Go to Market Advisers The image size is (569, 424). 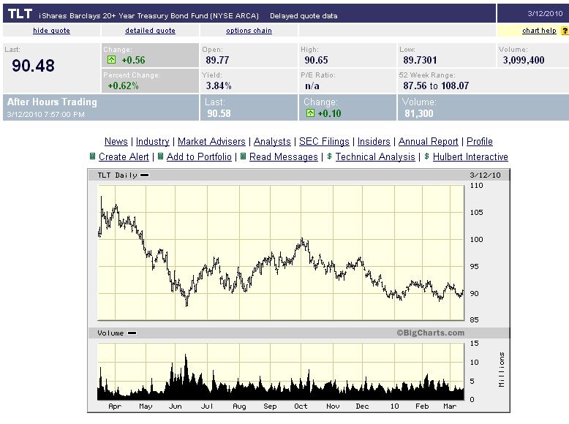coord(211,141)
